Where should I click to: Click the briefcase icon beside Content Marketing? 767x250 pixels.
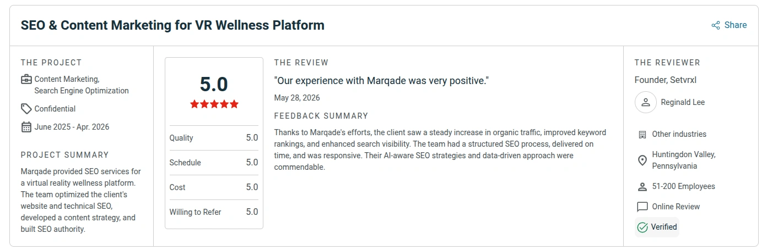click(x=26, y=79)
